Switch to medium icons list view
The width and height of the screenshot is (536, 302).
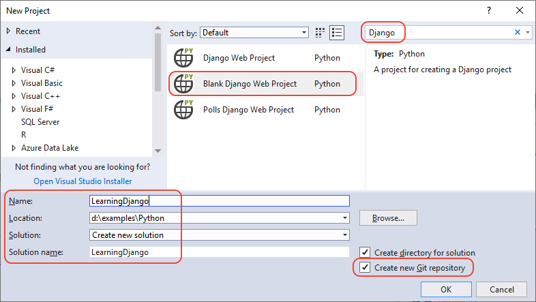336,33
